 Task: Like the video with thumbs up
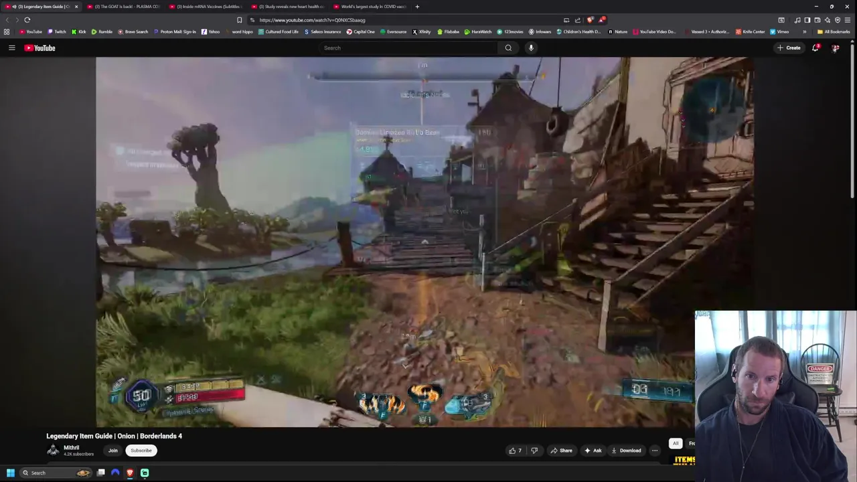tap(515, 451)
